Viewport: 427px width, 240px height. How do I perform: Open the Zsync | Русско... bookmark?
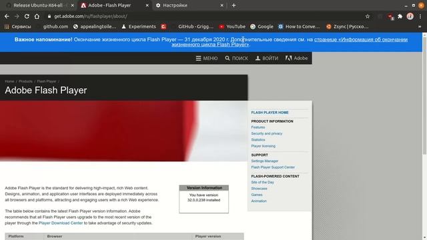348,27
